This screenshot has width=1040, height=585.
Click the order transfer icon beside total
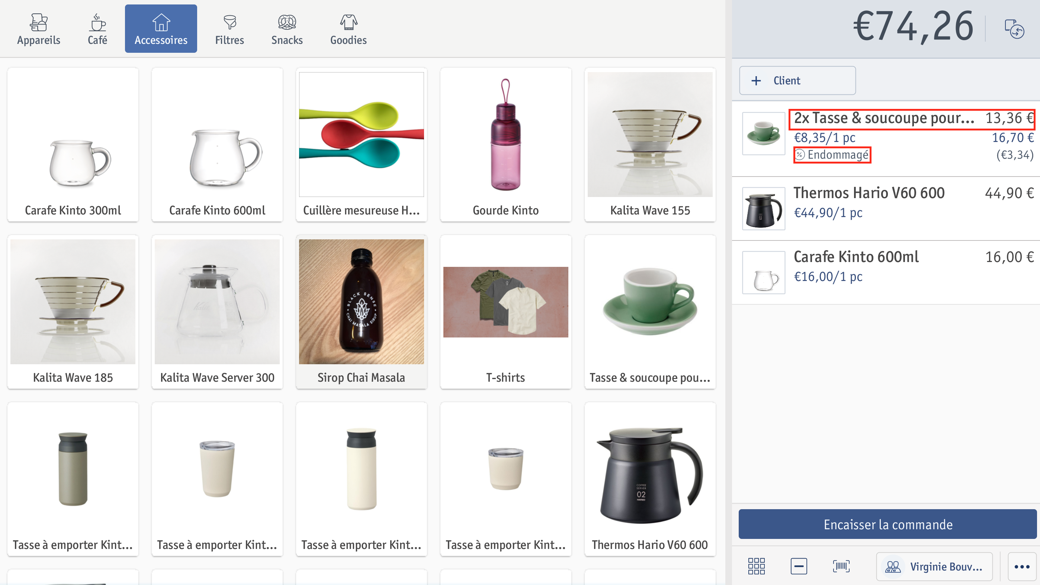pos(1014,29)
